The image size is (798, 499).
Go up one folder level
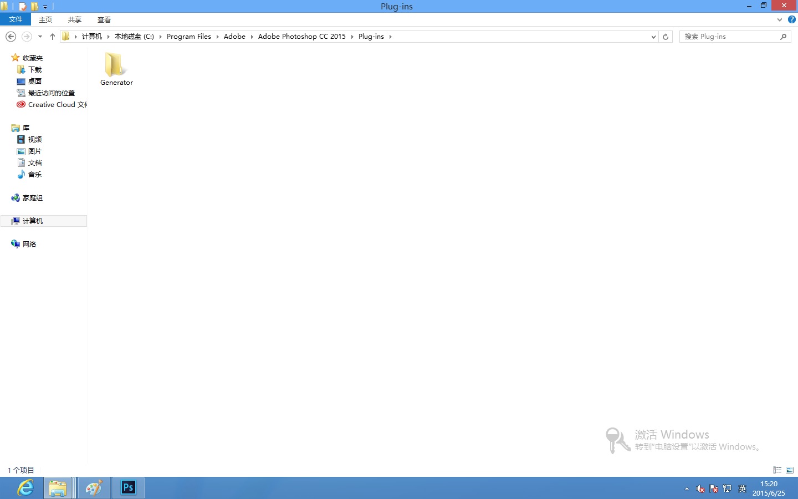tap(53, 37)
